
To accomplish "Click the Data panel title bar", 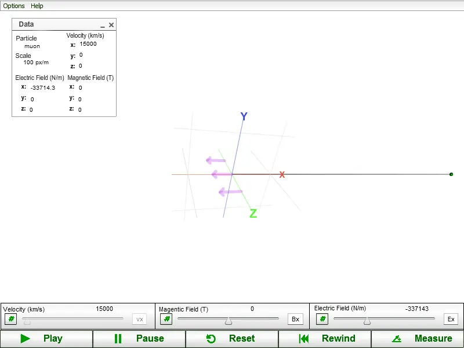I will tap(64, 24).
